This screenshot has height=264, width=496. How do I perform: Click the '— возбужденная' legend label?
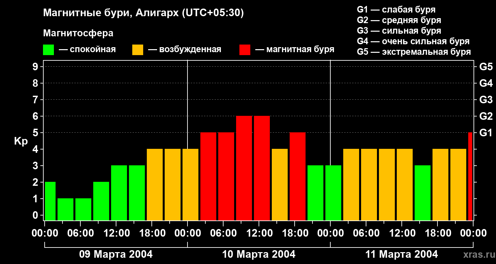(185, 49)
